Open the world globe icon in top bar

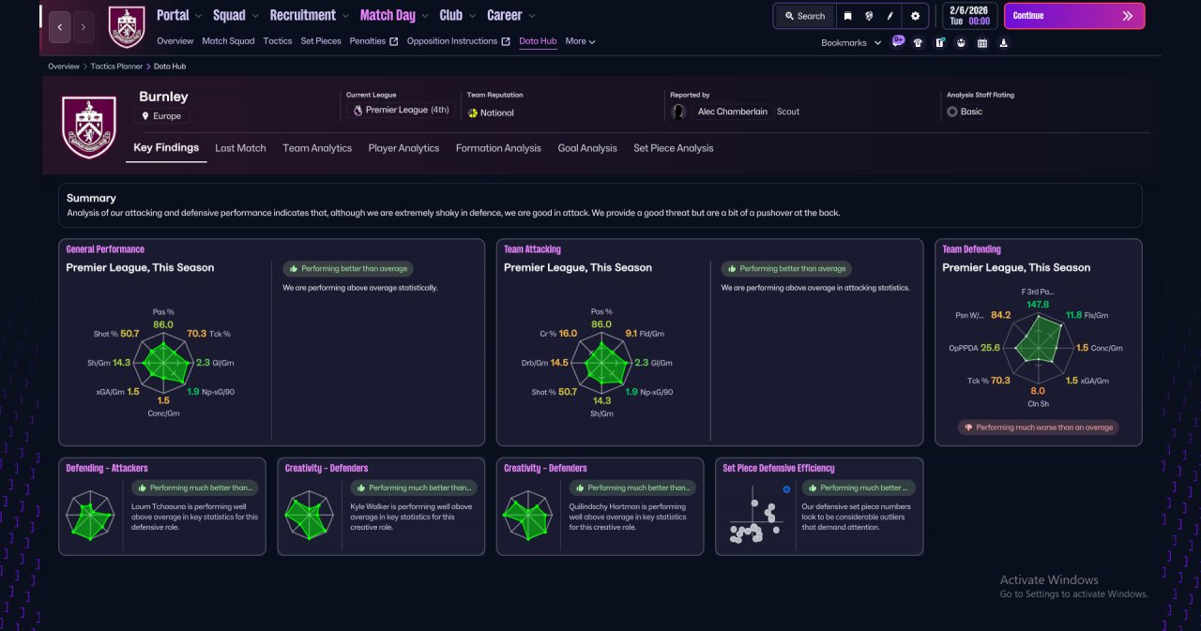tap(870, 16)
